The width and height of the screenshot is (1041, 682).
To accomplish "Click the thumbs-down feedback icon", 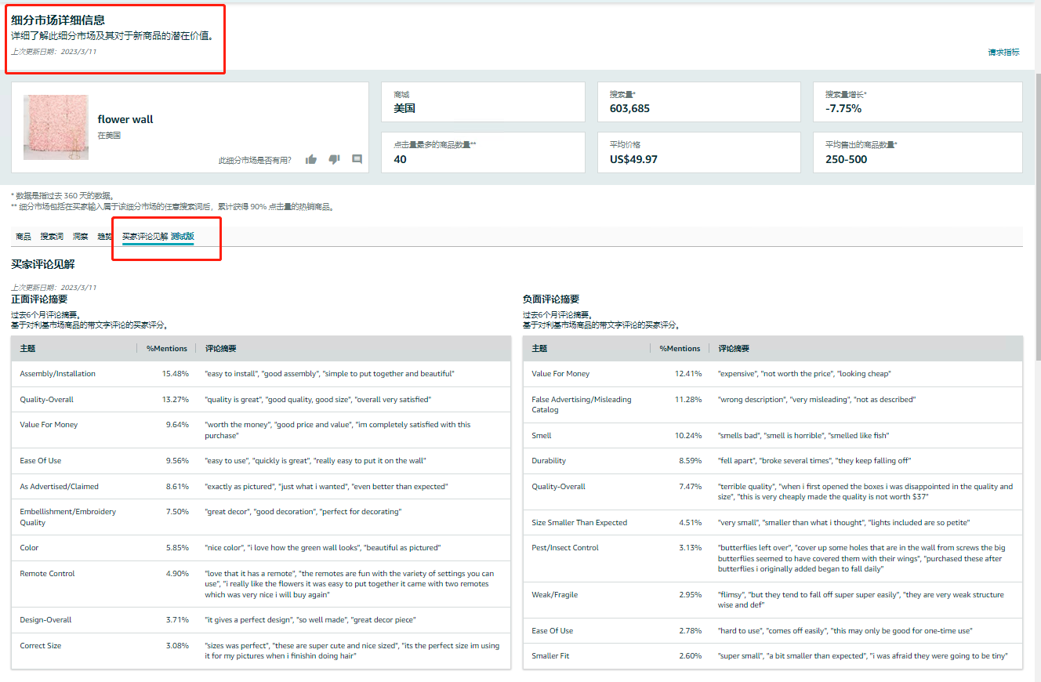I will coord(334,159).
